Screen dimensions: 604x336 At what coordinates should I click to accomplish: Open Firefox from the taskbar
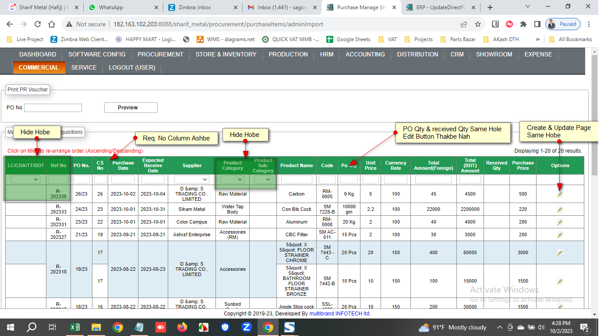(x=182, y=327)
